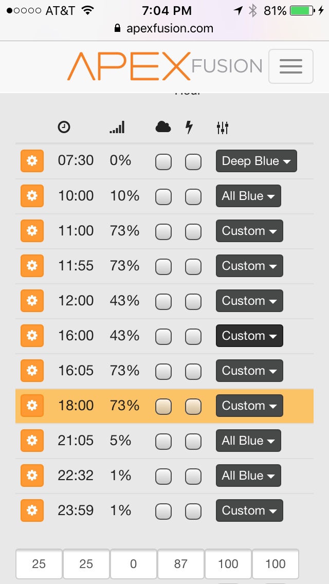
Task: Tap the apexfusion.com address bar
Action: [164, 28]
